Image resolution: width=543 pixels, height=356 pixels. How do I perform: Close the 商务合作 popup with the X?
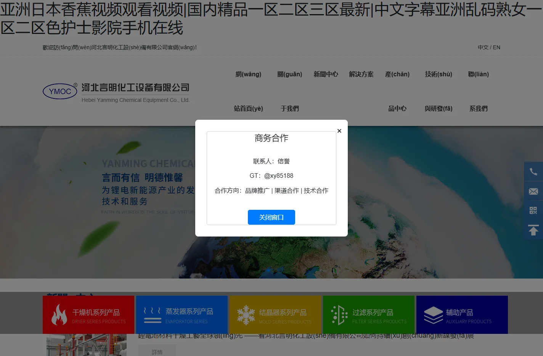click(x=339, y=131)
